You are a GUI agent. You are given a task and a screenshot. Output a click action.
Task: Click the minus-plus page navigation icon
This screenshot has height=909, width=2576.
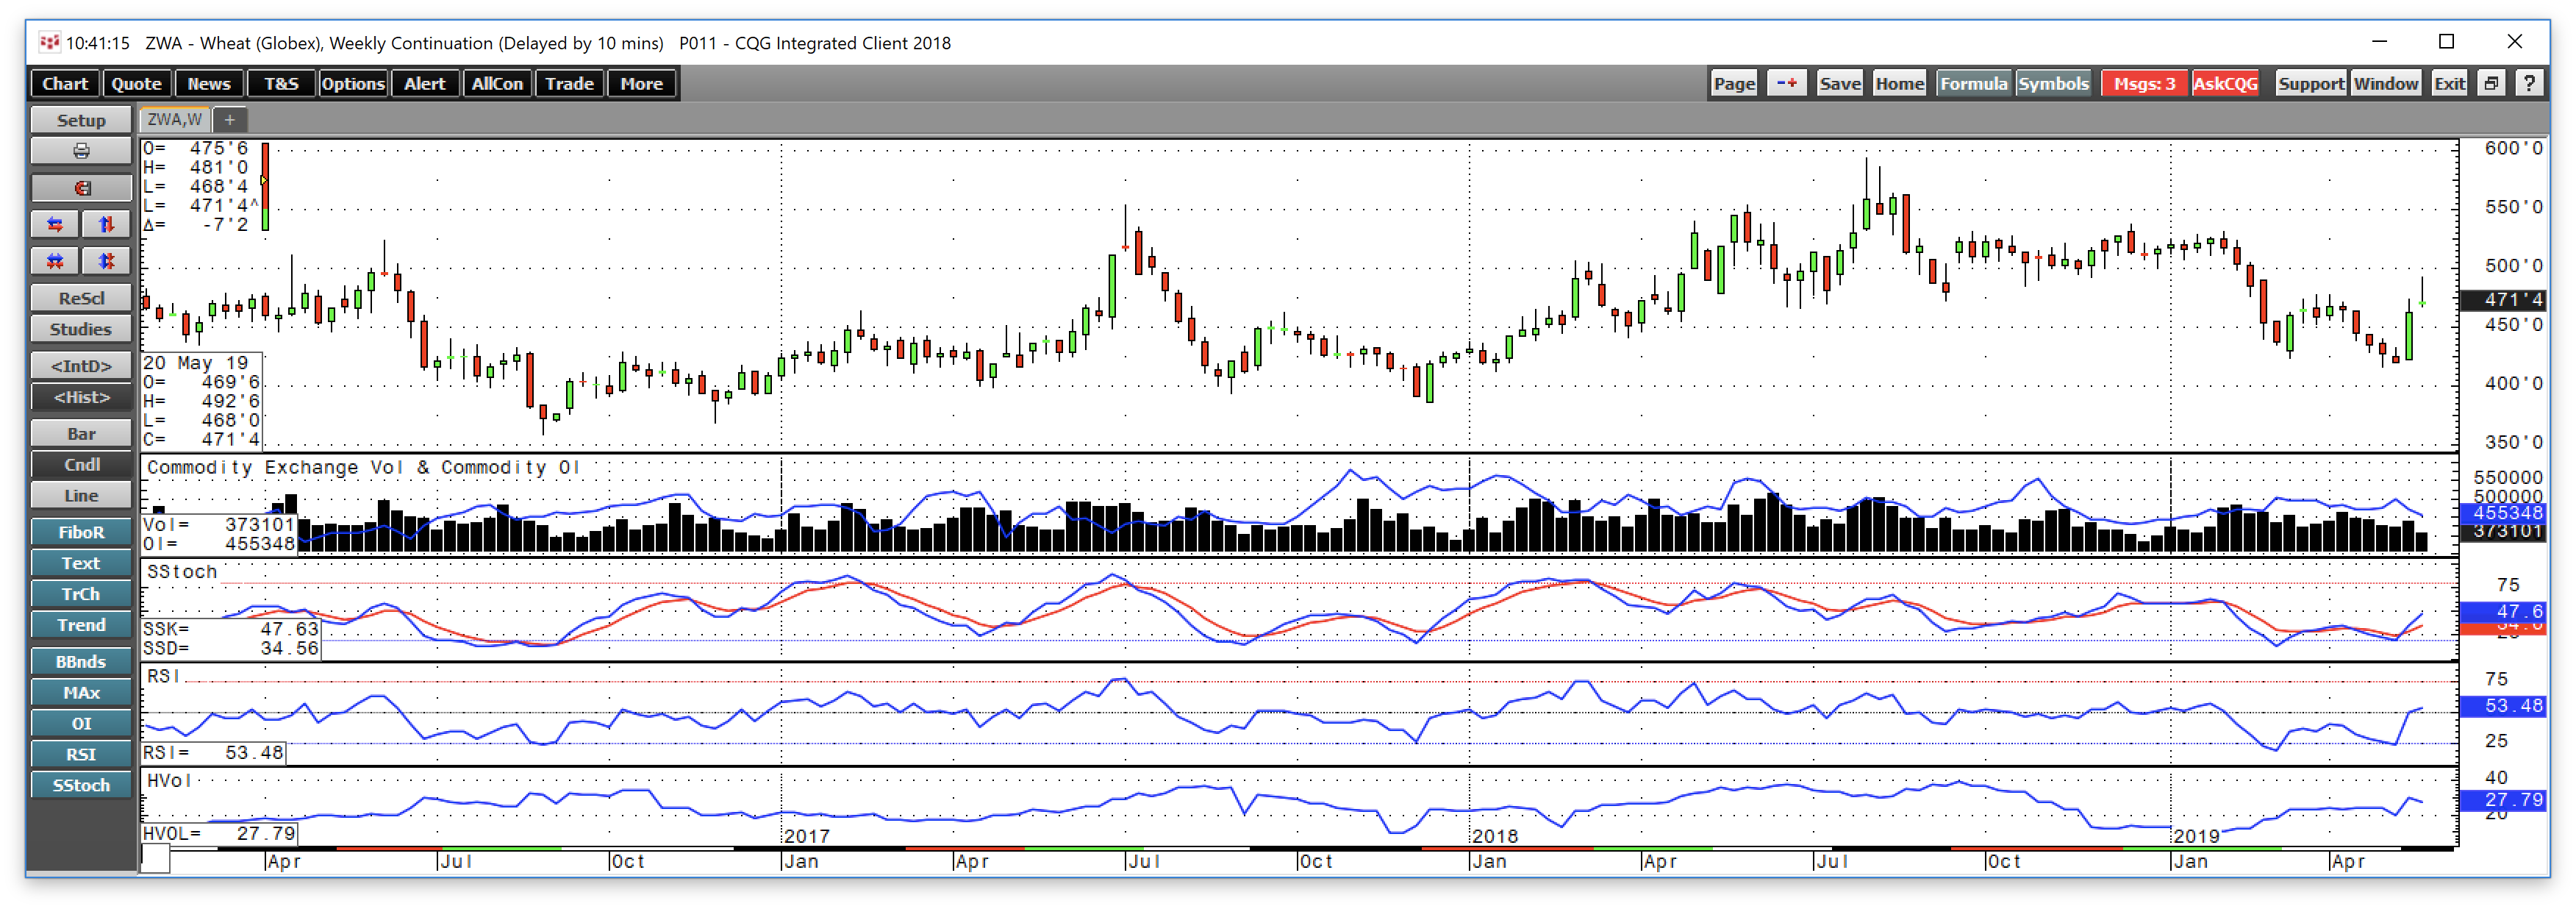pos(1786,83)
